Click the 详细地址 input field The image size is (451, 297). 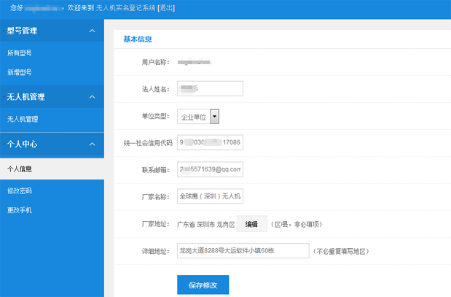tap(243, 250)
